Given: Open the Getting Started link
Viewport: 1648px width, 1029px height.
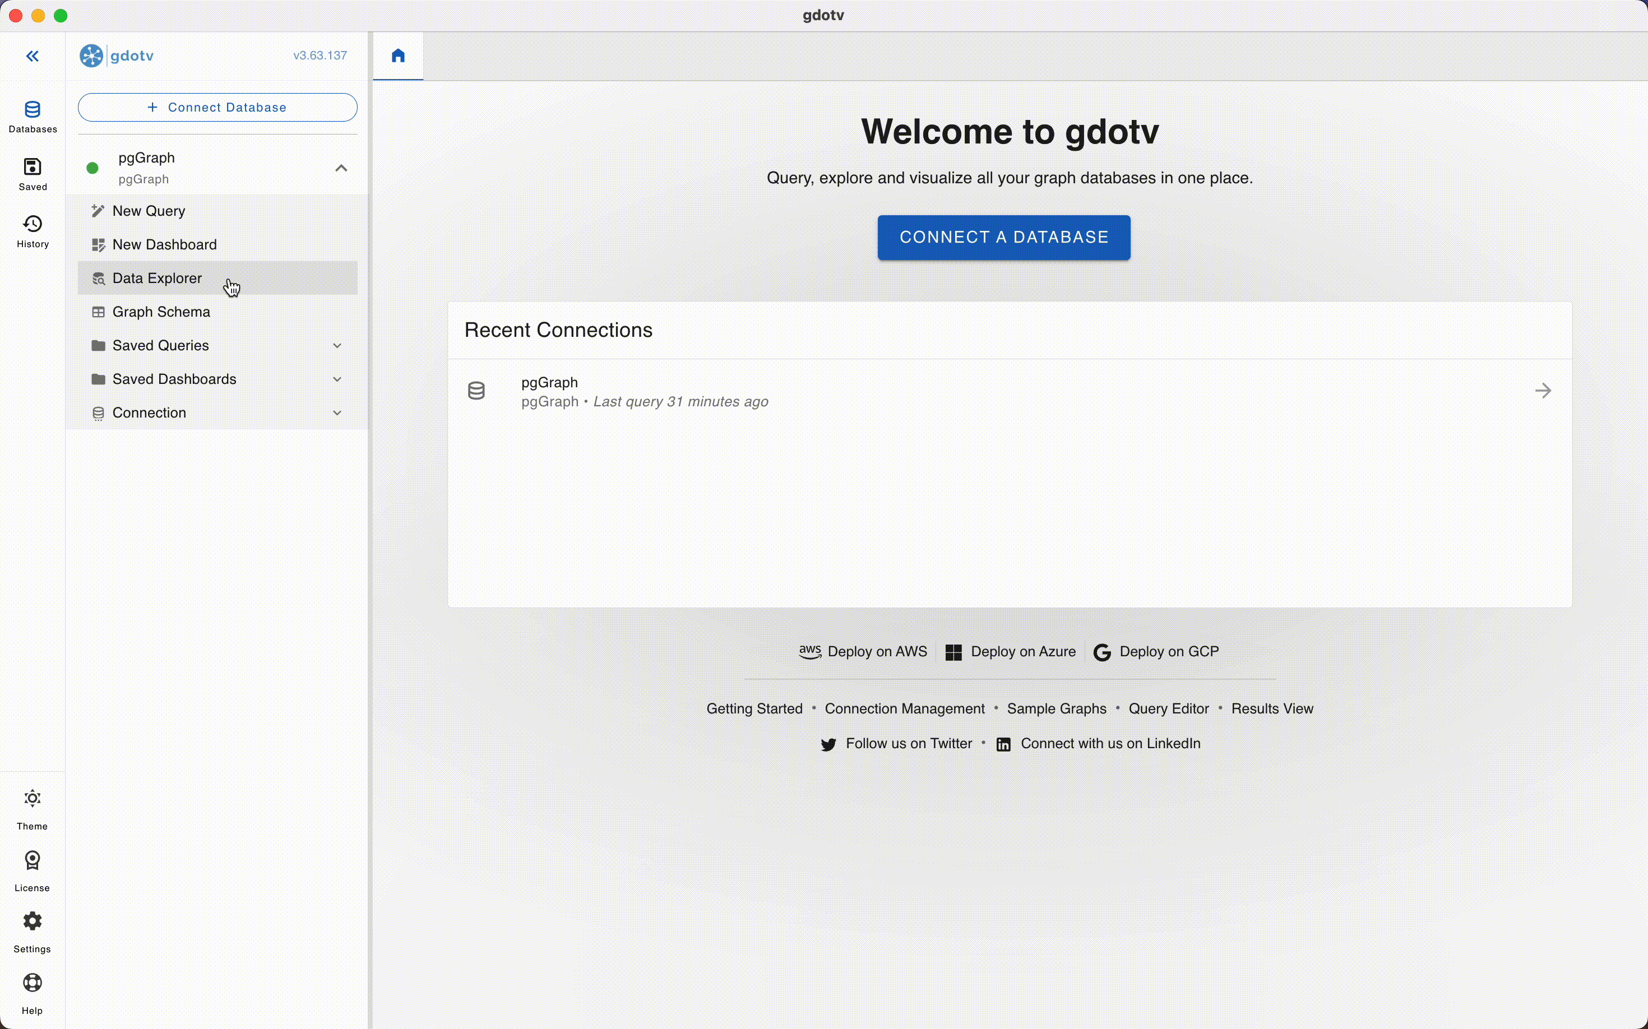Looking at the screenshot, I should point(754,709).
